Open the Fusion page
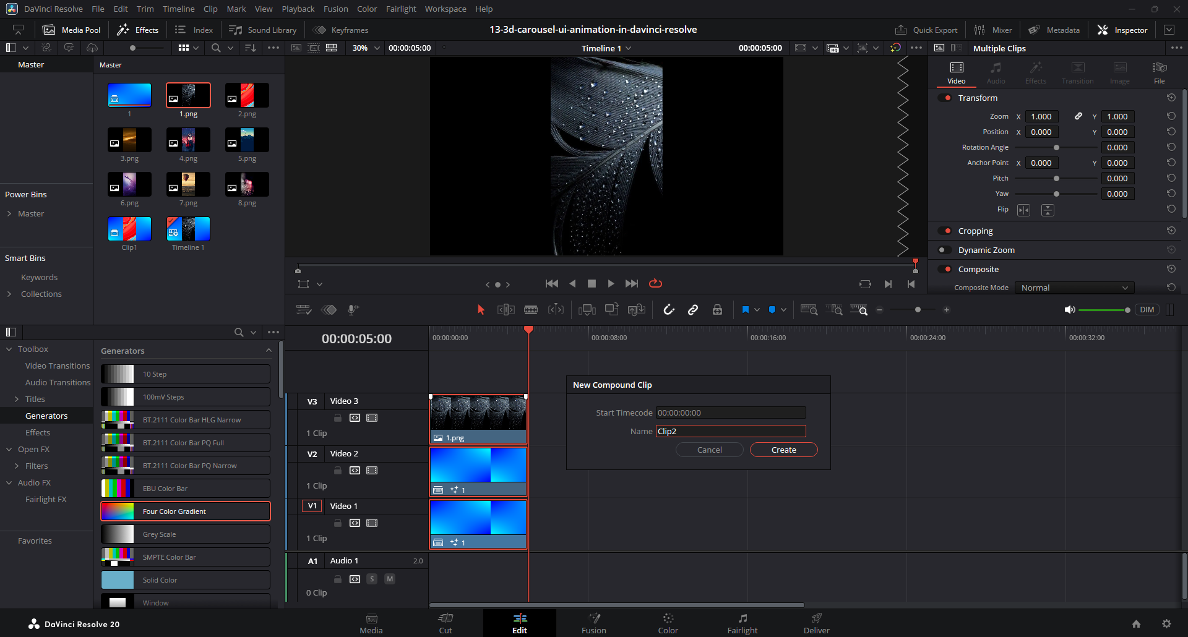The image size is (1188, 637). pos(593,623)
